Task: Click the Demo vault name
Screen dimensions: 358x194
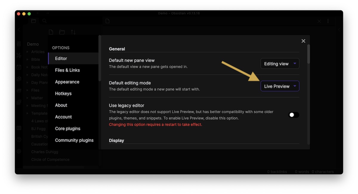Action: (x=33, y=44)
